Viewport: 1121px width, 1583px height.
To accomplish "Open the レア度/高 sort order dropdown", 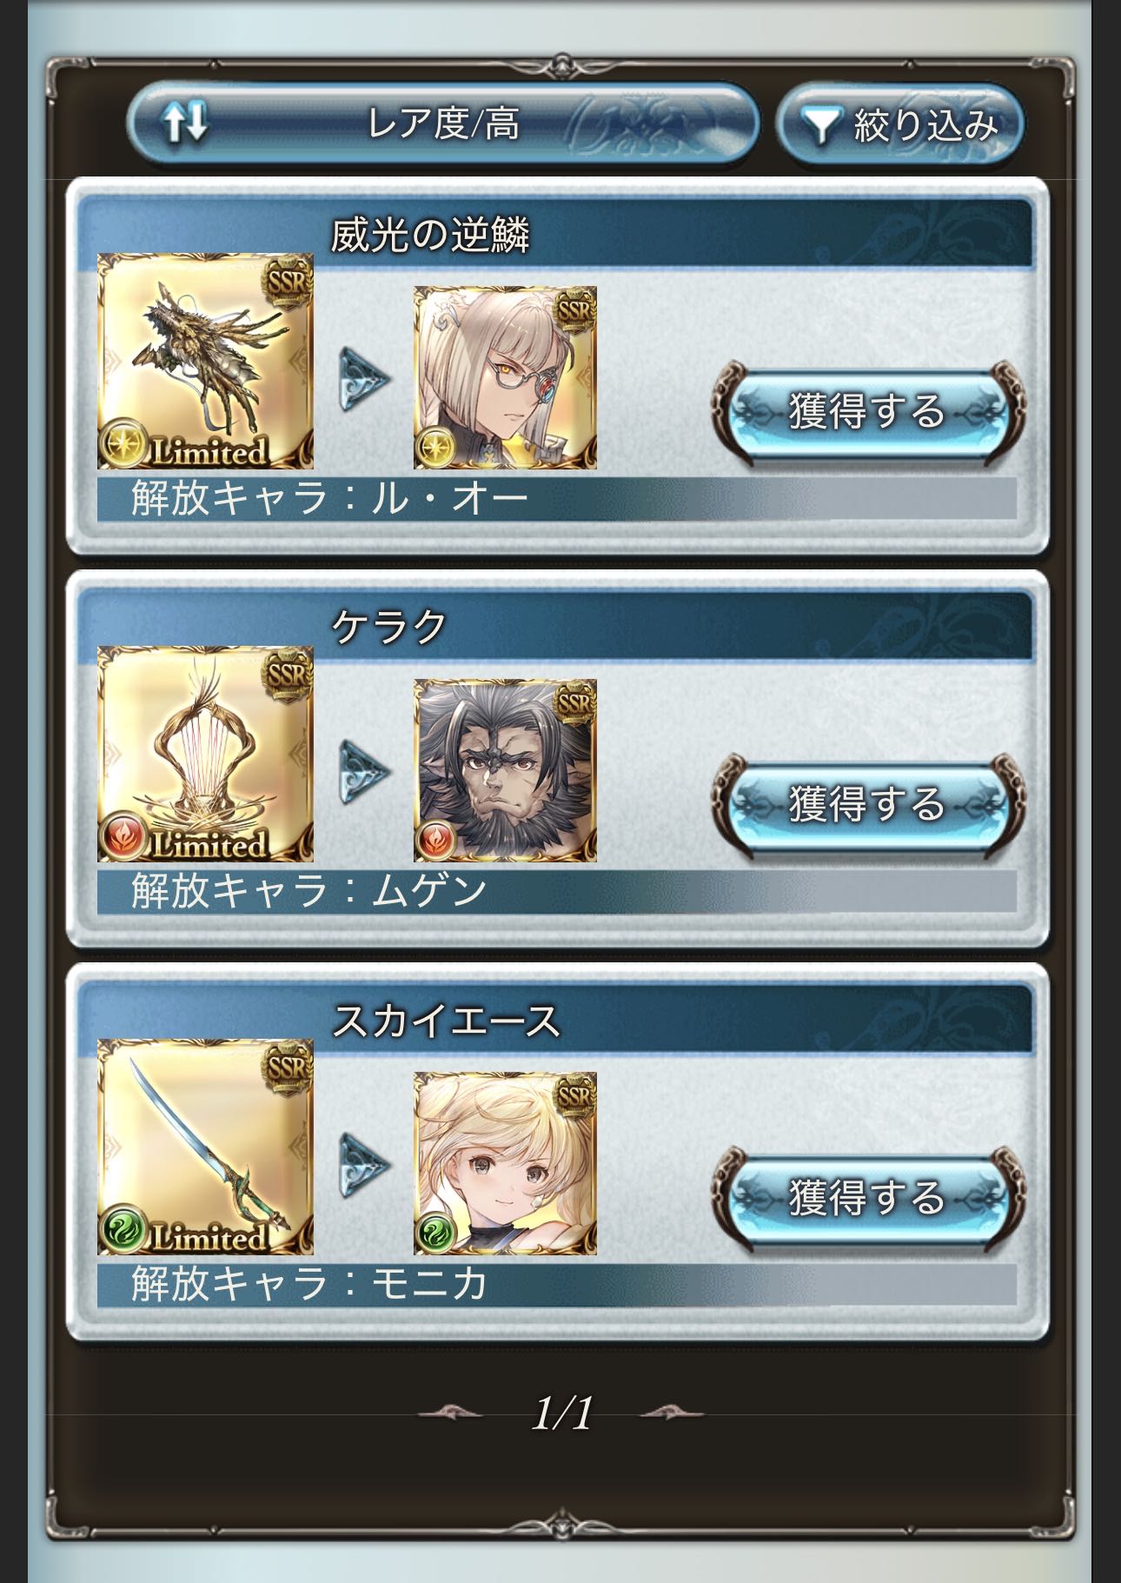I will 443,123.
